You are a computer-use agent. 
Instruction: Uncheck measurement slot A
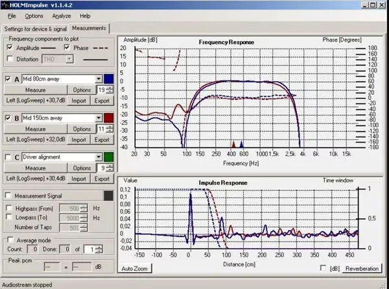point(8,79)
